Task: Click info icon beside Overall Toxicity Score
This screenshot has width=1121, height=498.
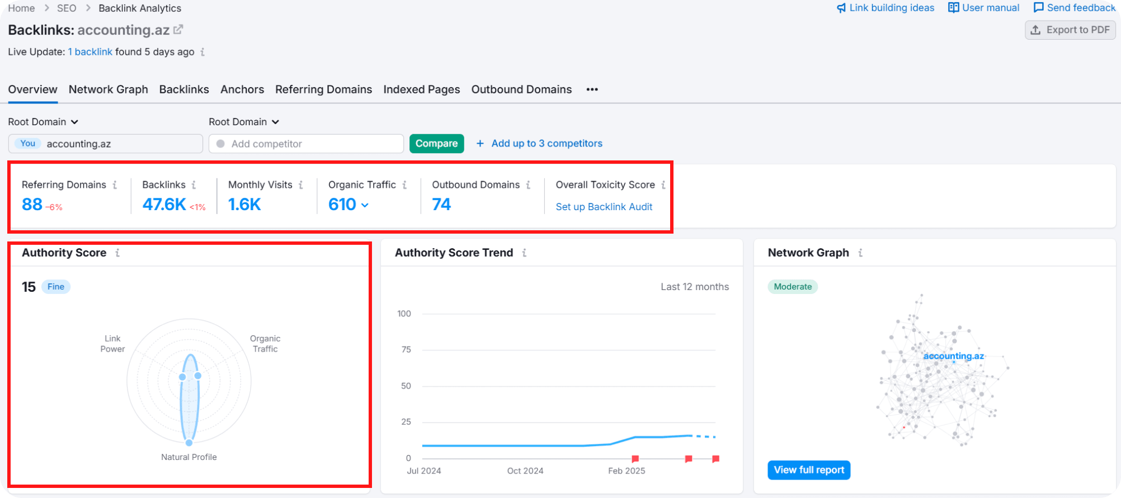Action: (663, 185)
